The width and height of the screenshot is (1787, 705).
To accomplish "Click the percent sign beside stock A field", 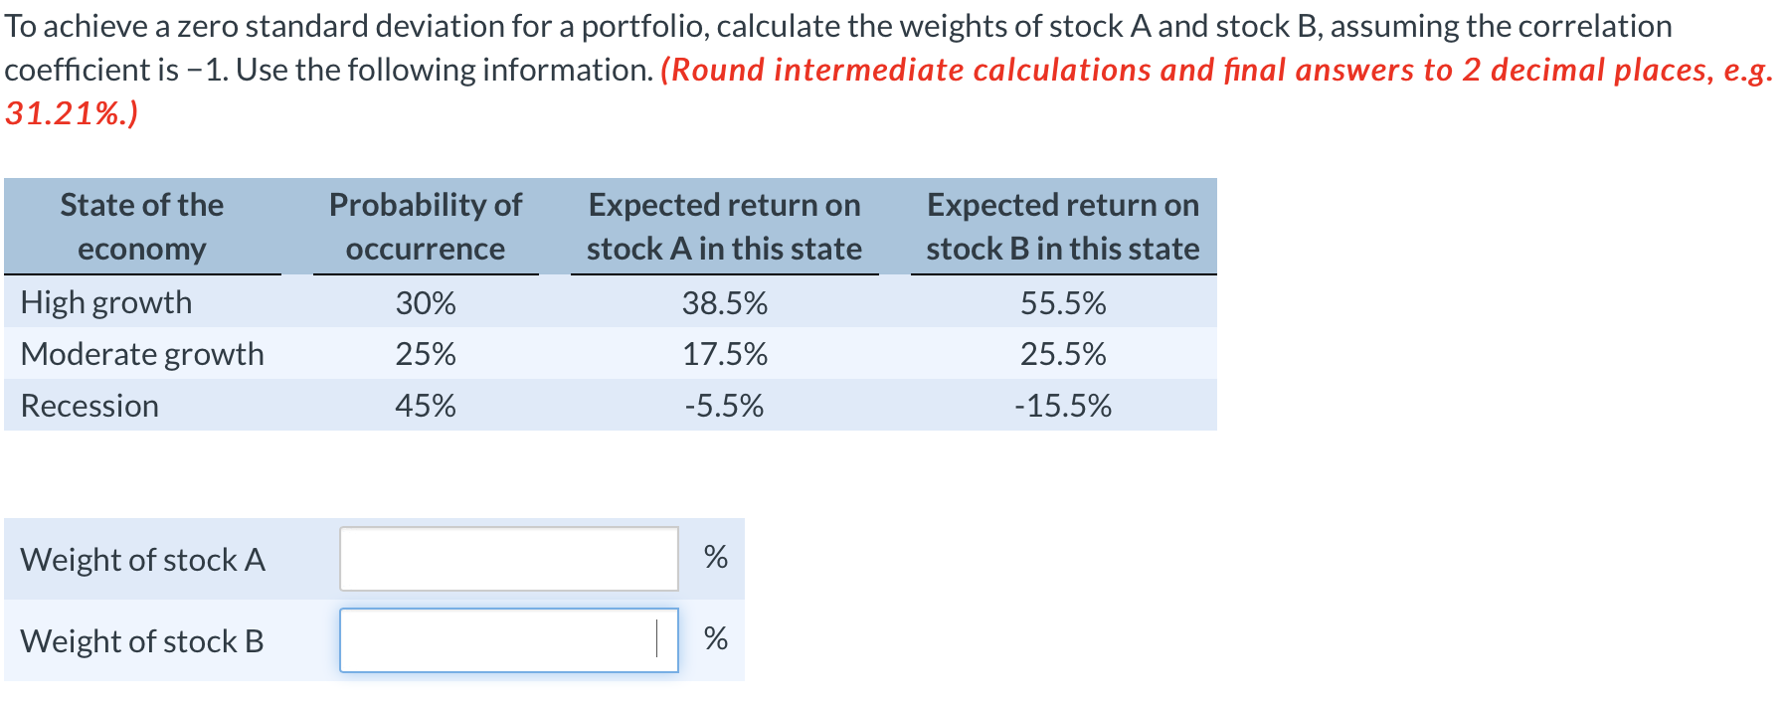I will click(x=713, y=560).
